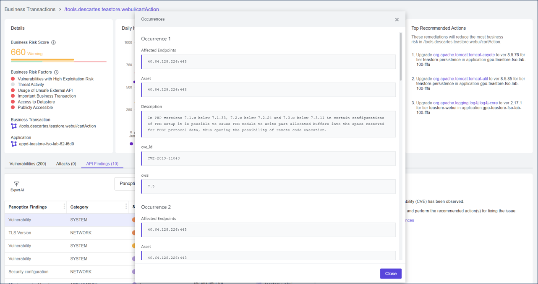Screen dimensions: 538x284
Task: Go back to Business Transactions breadcrumb
Action: coord(30,9)
